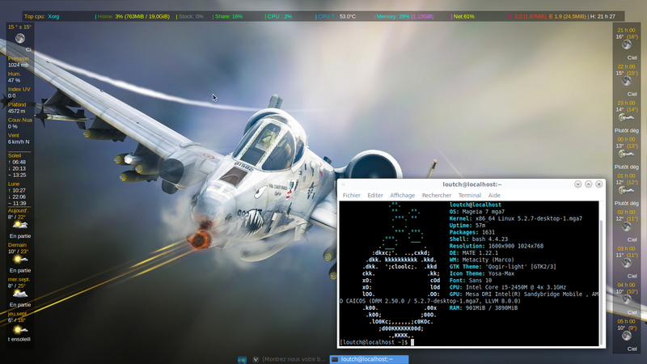Click the 'CPU T: 53.0°C' temperature readout

336,16
